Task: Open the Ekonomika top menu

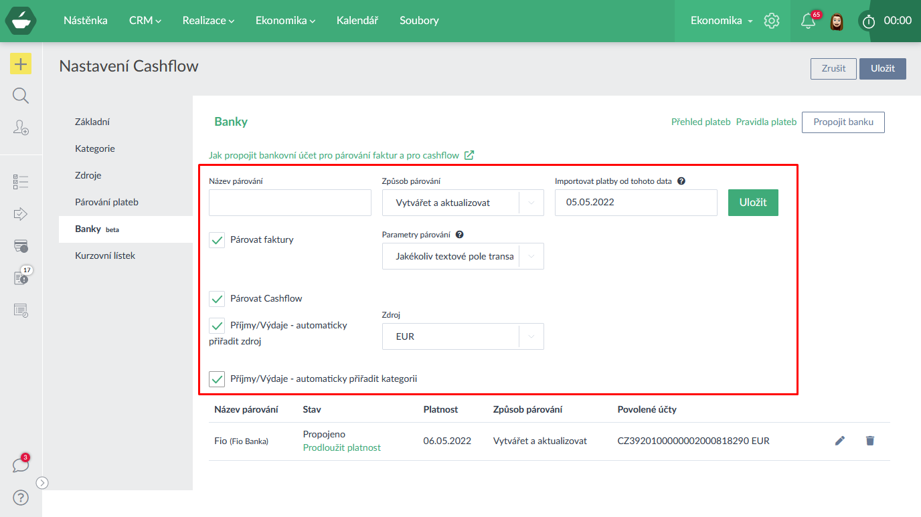Action: tap(285, 21)
